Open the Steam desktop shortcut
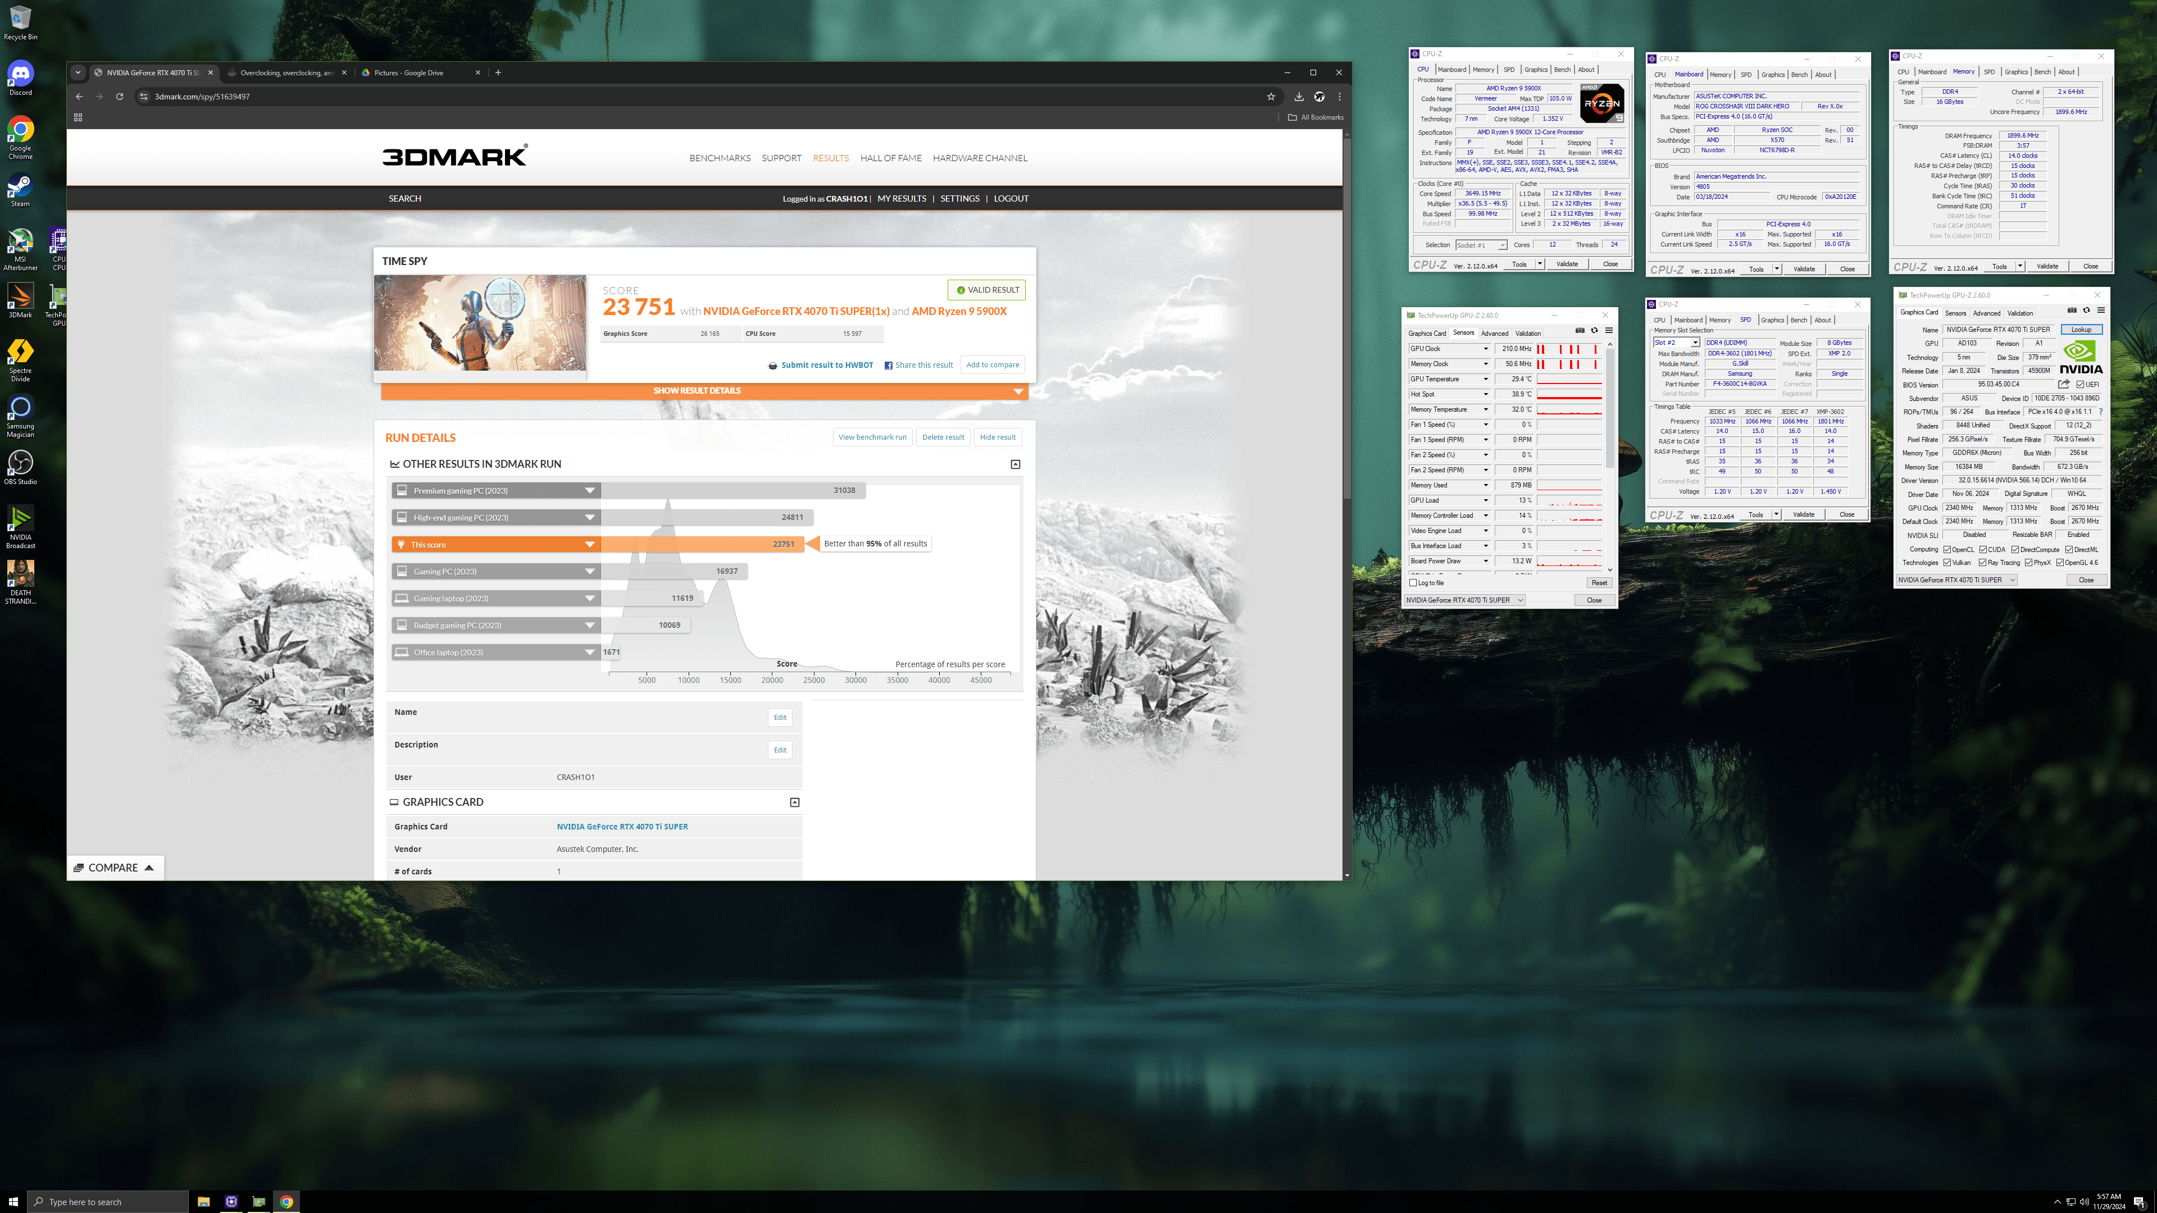The image size is (2157, 1213). [20, 190]
